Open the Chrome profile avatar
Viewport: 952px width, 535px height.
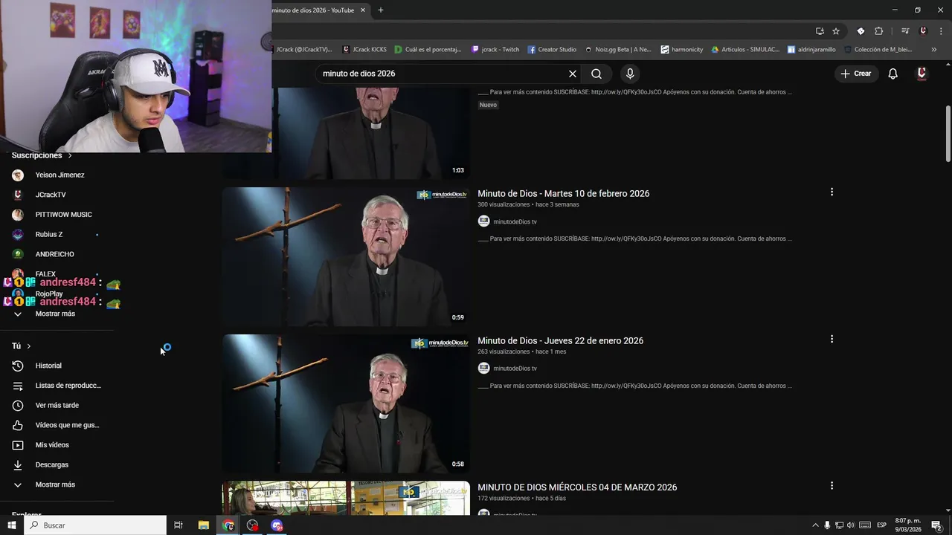(923, 31)
